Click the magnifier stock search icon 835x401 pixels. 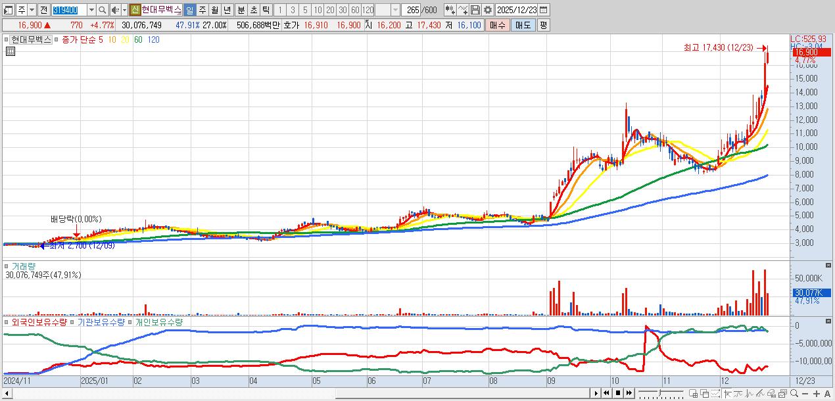tap(102, 10)
